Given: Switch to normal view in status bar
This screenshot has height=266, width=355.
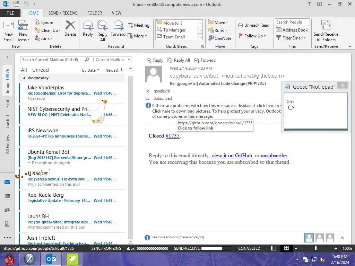Looking at the screenshot, I should coord(274,248).
